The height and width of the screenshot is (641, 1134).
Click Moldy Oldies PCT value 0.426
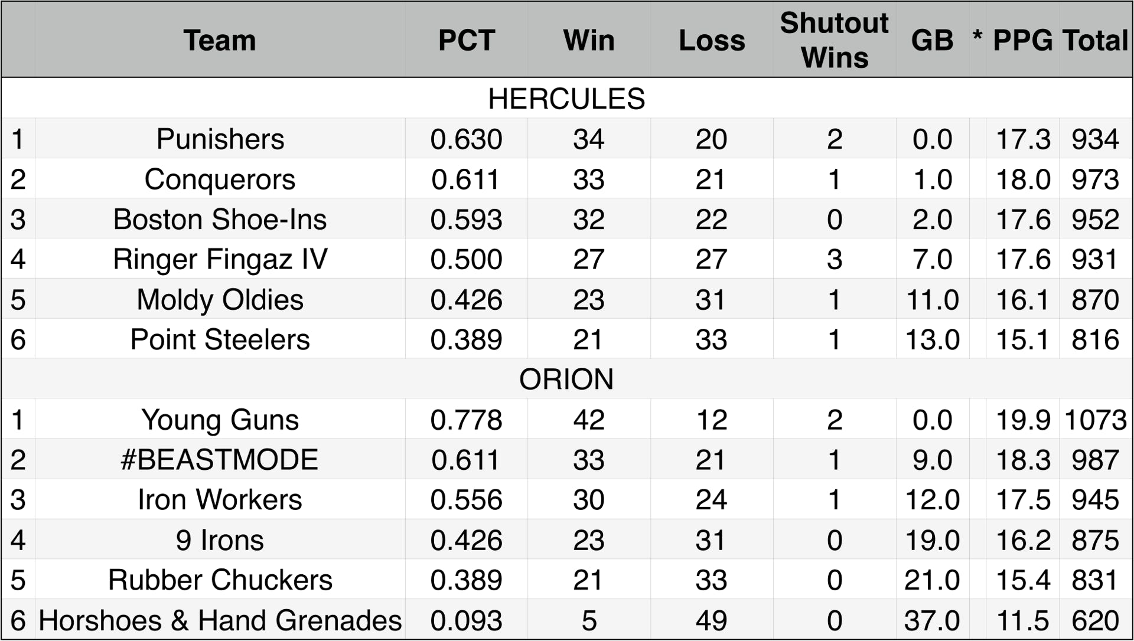[466, 300]
